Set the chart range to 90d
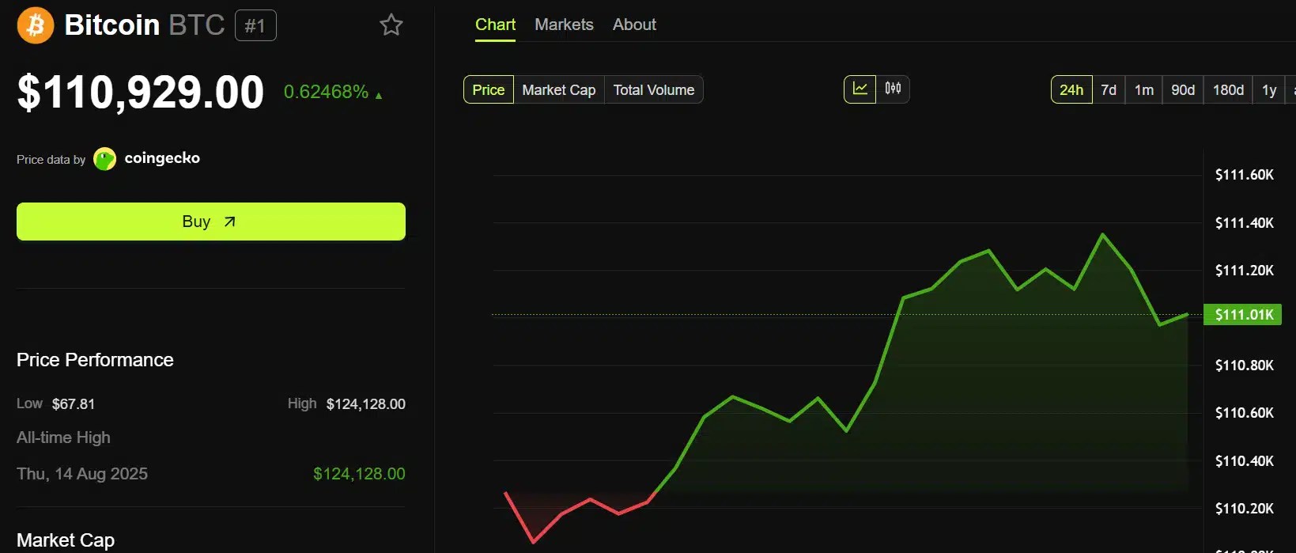This screenshot has height=553, width=1296. 1183,89
